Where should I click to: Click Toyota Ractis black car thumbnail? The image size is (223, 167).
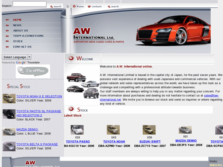9,114
